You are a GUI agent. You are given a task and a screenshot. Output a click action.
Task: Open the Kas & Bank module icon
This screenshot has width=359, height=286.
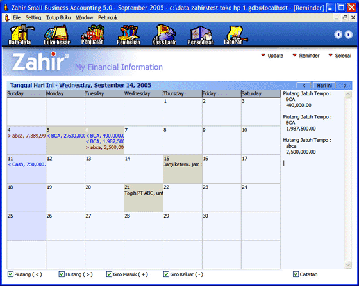tap(164, 35)
